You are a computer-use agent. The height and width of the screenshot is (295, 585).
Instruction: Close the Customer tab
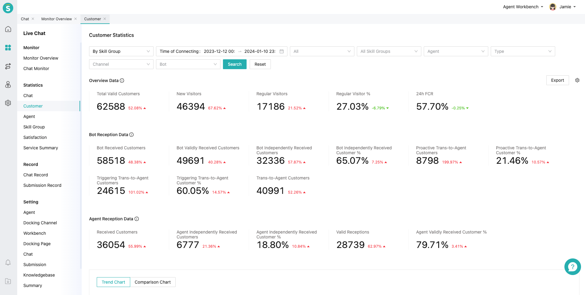[x=105, y=19]
